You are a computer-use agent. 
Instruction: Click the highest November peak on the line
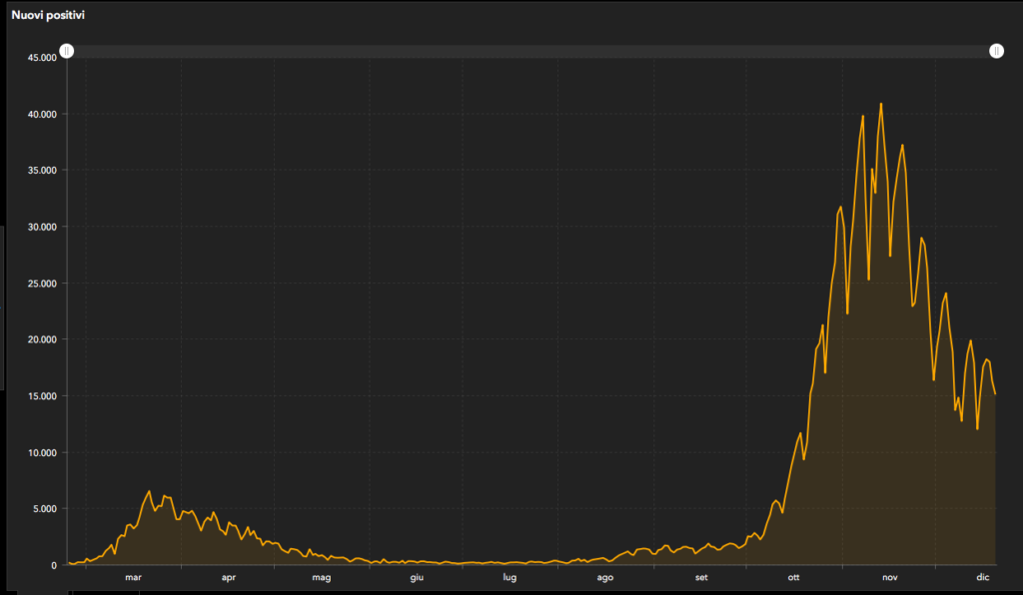pos(880,104)
